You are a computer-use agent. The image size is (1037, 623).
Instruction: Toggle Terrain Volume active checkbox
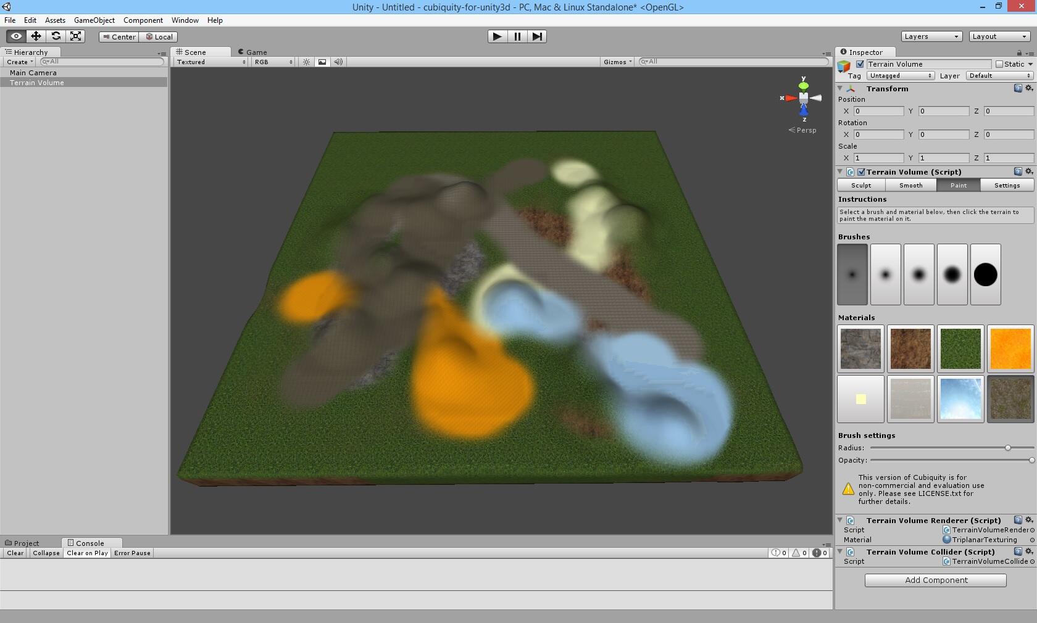pyautogui.click(x=860, y=64)
